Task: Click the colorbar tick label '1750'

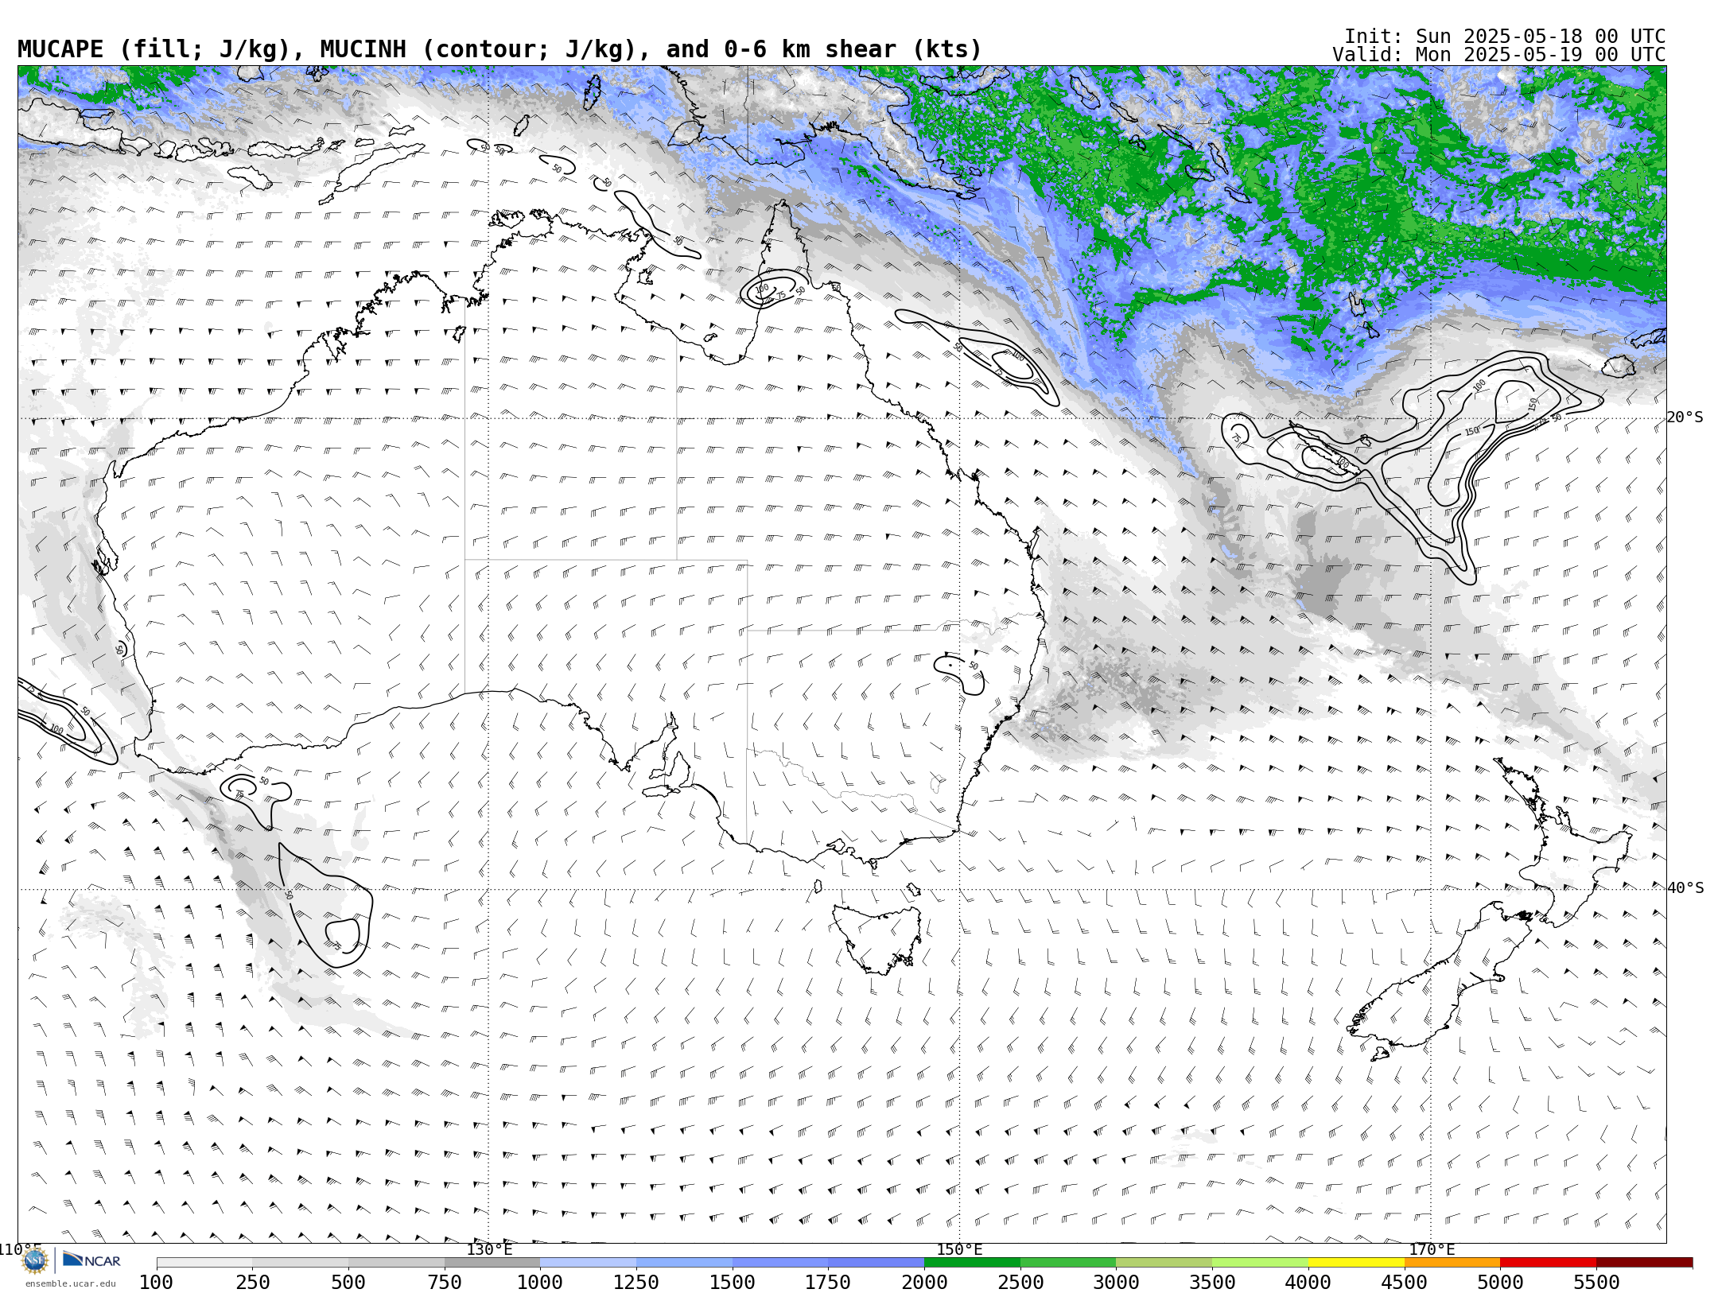Action: 828,1283
